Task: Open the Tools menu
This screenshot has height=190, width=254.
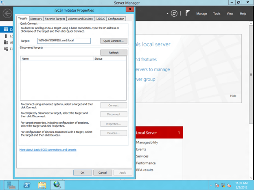Action: pos(217,13)
